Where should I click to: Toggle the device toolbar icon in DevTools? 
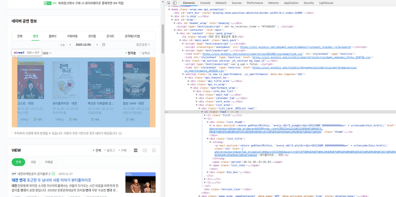174,3
